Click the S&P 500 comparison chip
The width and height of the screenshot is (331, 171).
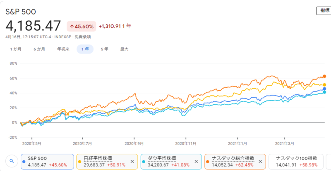click(x=47, y=162)
